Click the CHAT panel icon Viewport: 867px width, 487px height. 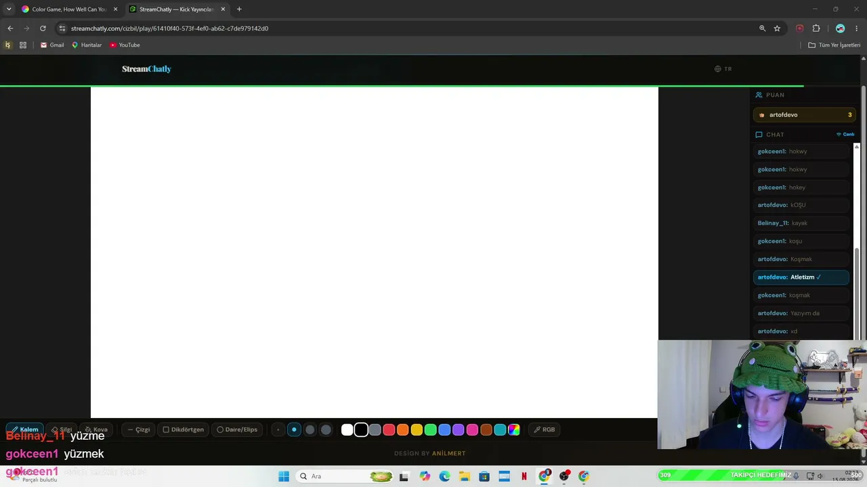click(x=759, y=135)
